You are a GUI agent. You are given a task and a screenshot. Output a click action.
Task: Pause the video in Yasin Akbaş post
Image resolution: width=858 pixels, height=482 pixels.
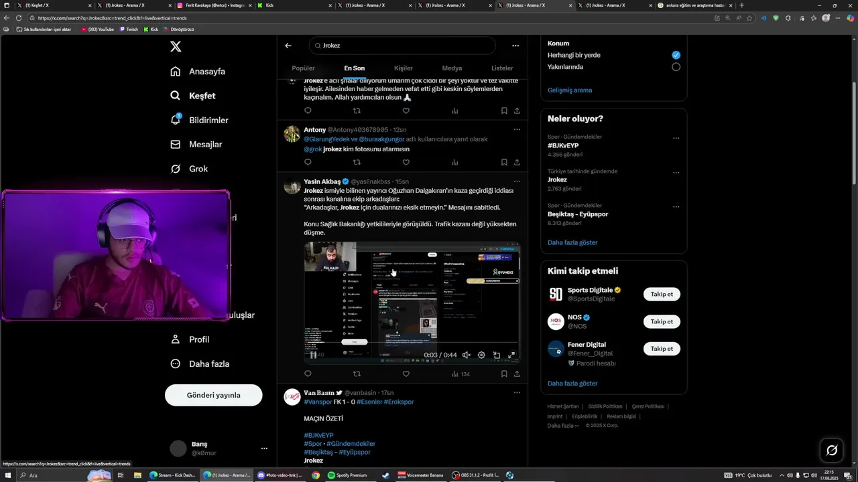click(313, 355)
